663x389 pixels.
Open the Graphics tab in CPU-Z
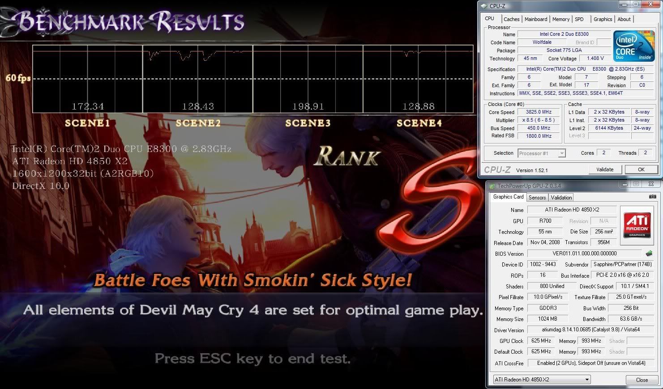point(603,19)
